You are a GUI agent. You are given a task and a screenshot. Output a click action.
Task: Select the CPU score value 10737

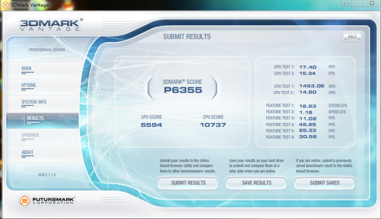coord(213,125)
